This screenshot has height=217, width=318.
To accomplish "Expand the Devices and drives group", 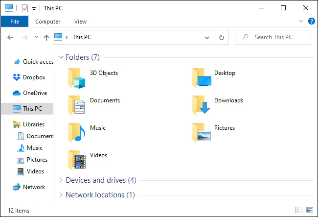I will pos(61,180).
